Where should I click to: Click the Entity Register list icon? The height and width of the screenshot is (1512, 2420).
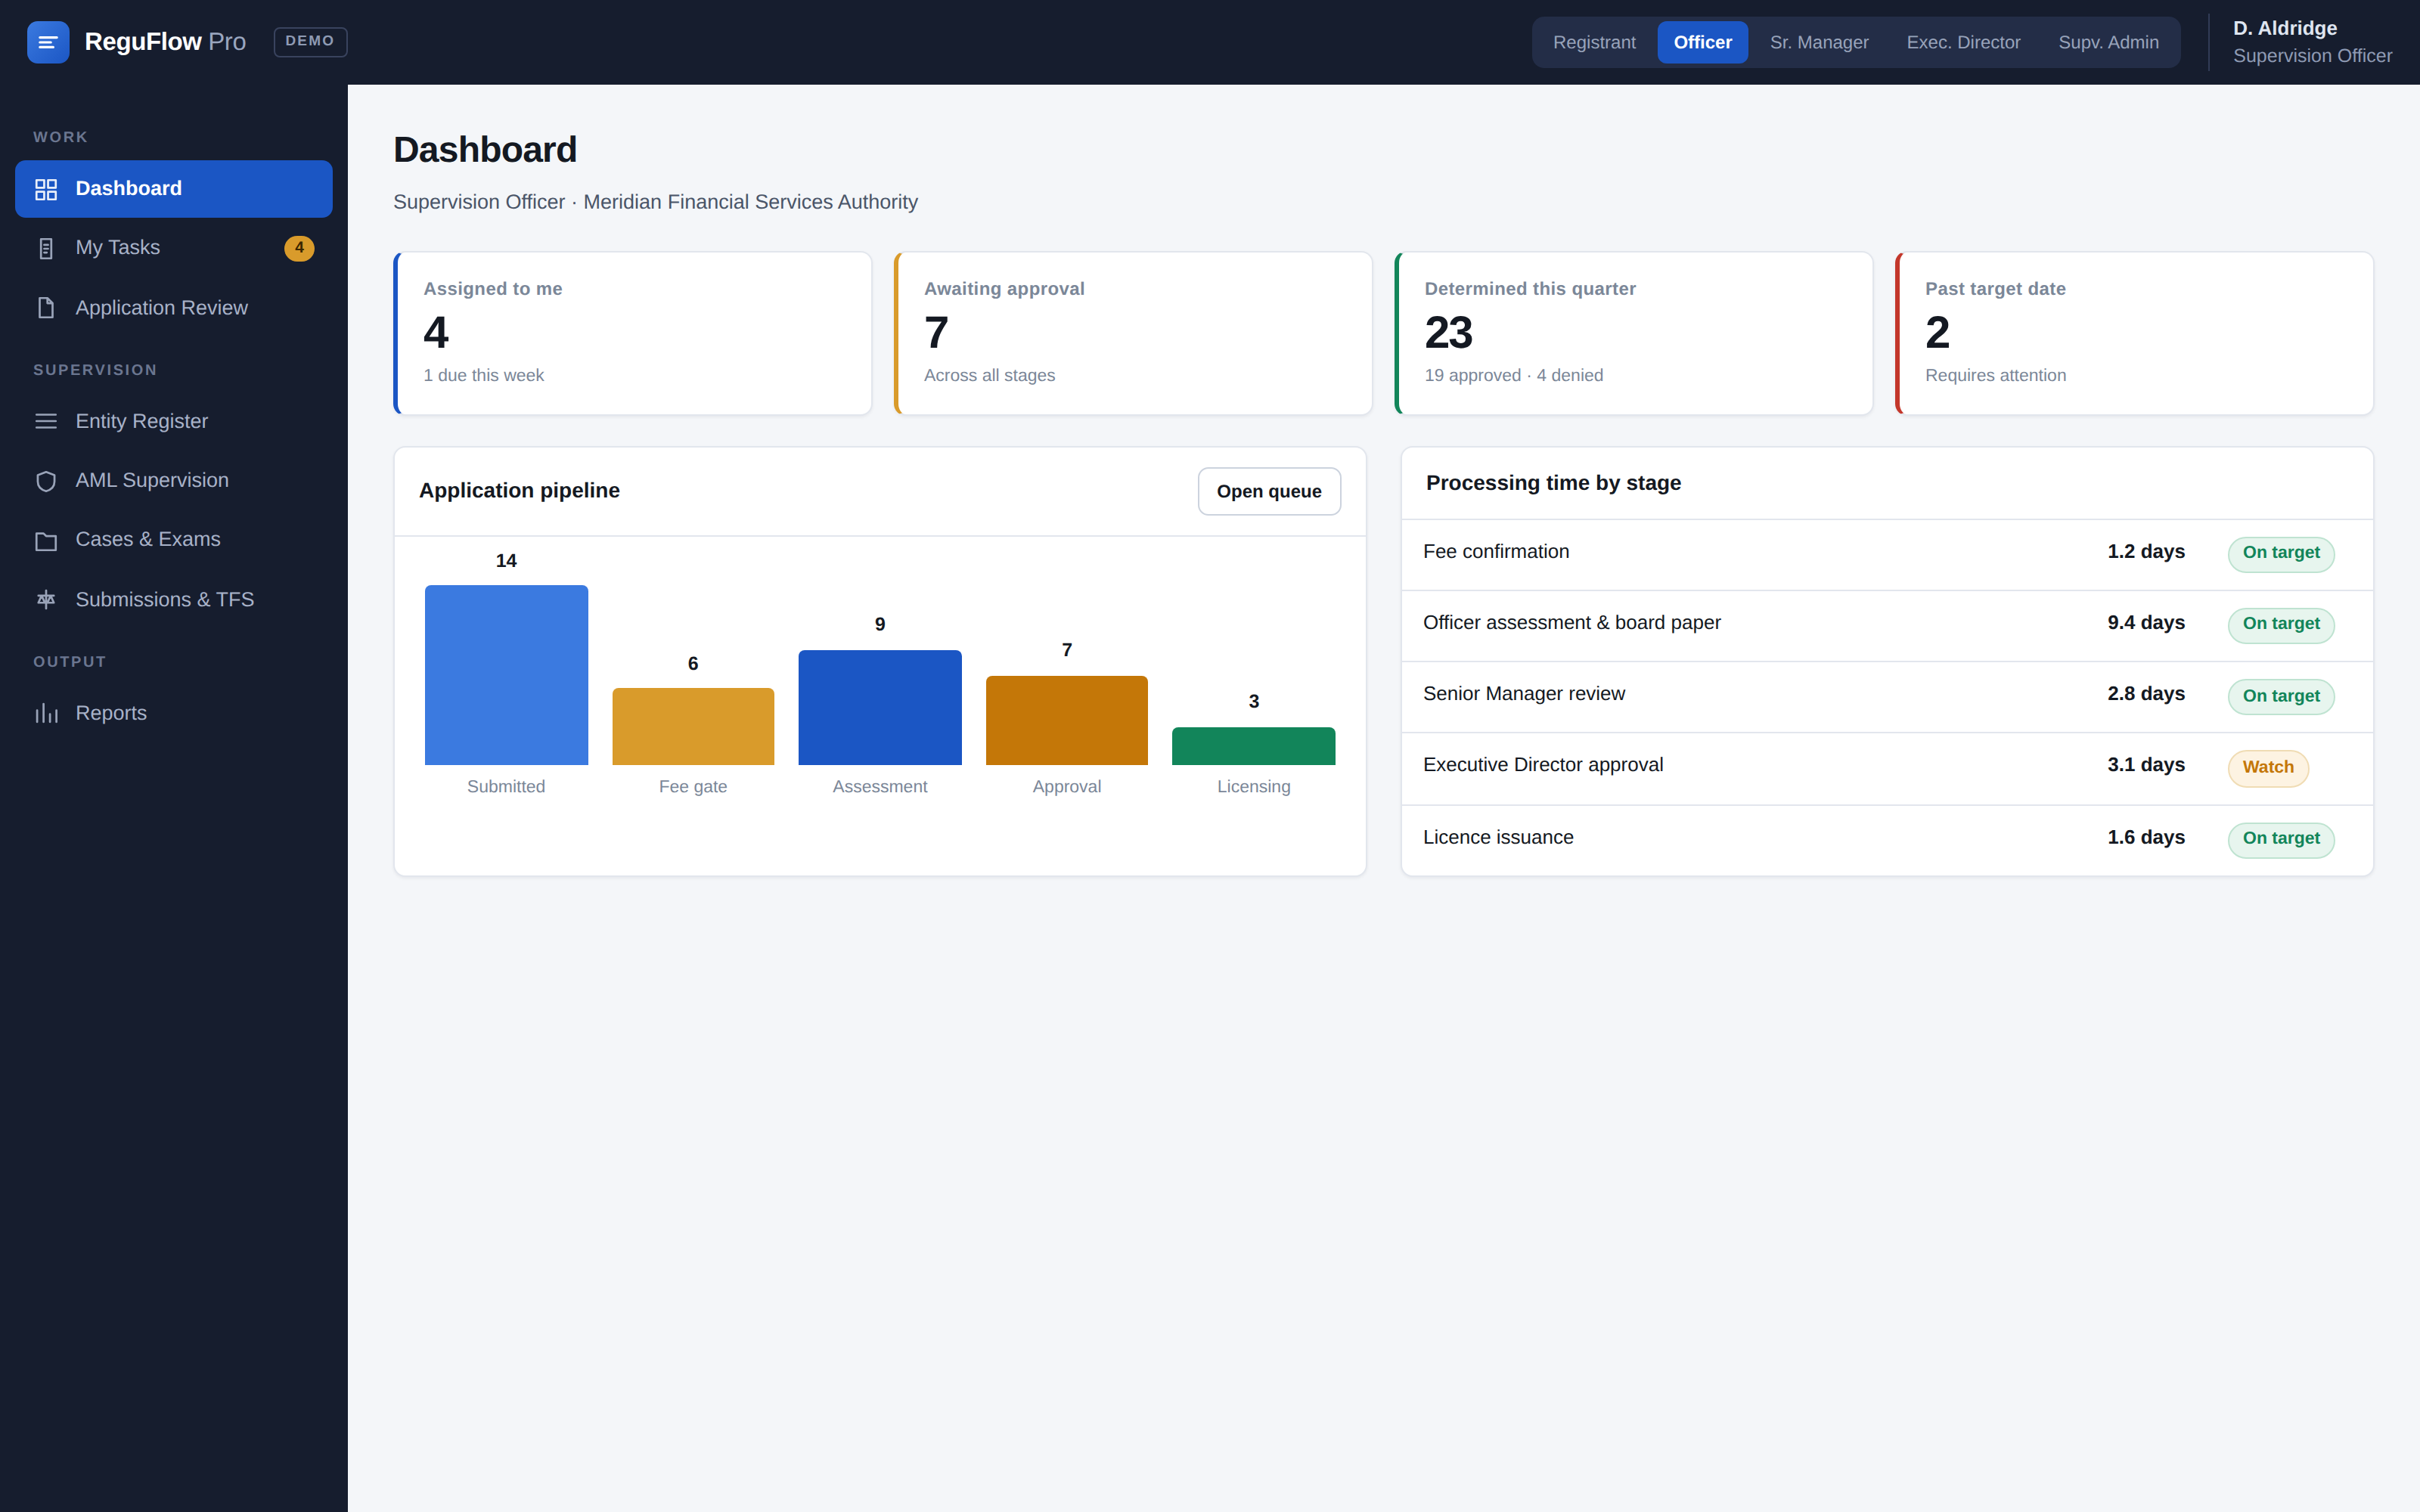pos(46,421)
